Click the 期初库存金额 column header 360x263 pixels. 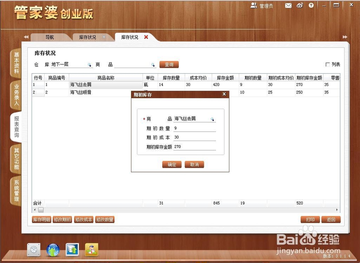[309, 78]
